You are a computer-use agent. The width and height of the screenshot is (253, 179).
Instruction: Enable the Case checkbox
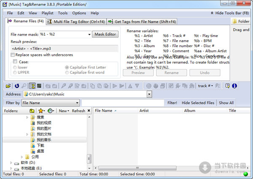coord(15,61)
